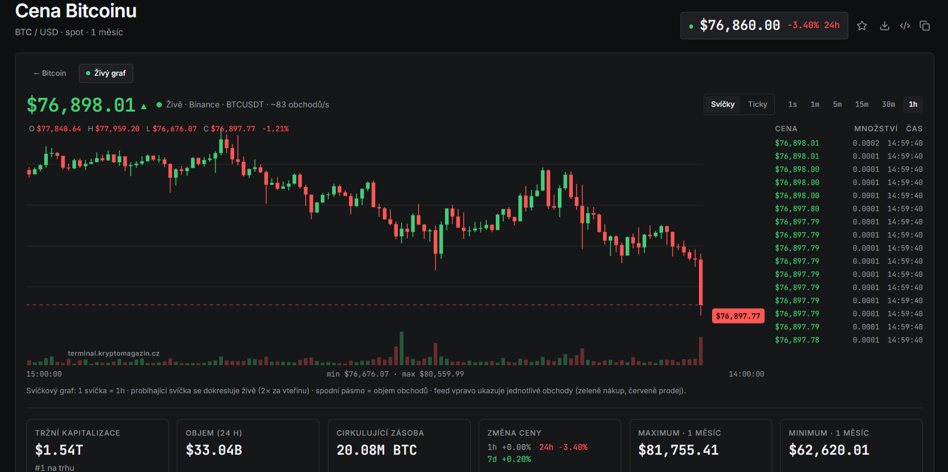948x472 pixels.
Task: Click the ČAS column header
Action: (x=915, y=129)
